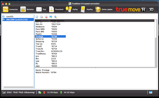Click the 12.39 kbps upload speed
Image resolution: width=159 pixels, height=98 pixels.
coord(52,92)
